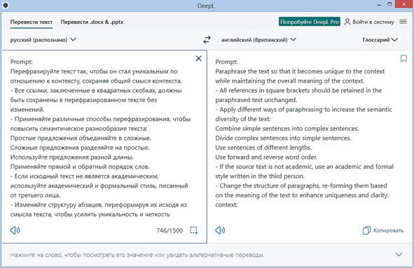Image resolution: width=414 pixels, height=268 pixels.
Task: Minimize the DeepL window
Action: (379, 5)
